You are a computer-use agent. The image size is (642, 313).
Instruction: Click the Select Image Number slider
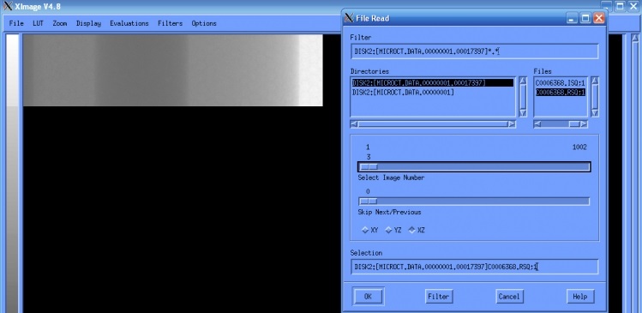click(x=474, y=166)
